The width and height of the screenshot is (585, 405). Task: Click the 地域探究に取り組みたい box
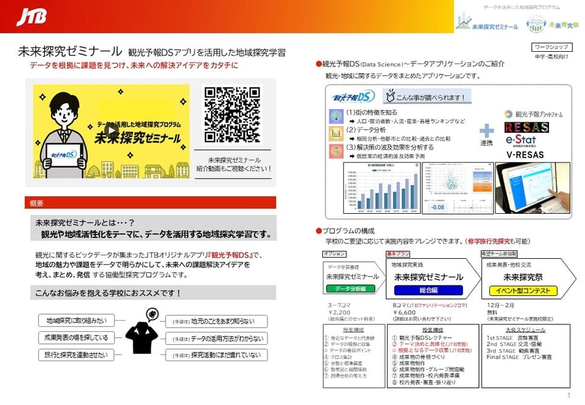(x=76, y=320)
